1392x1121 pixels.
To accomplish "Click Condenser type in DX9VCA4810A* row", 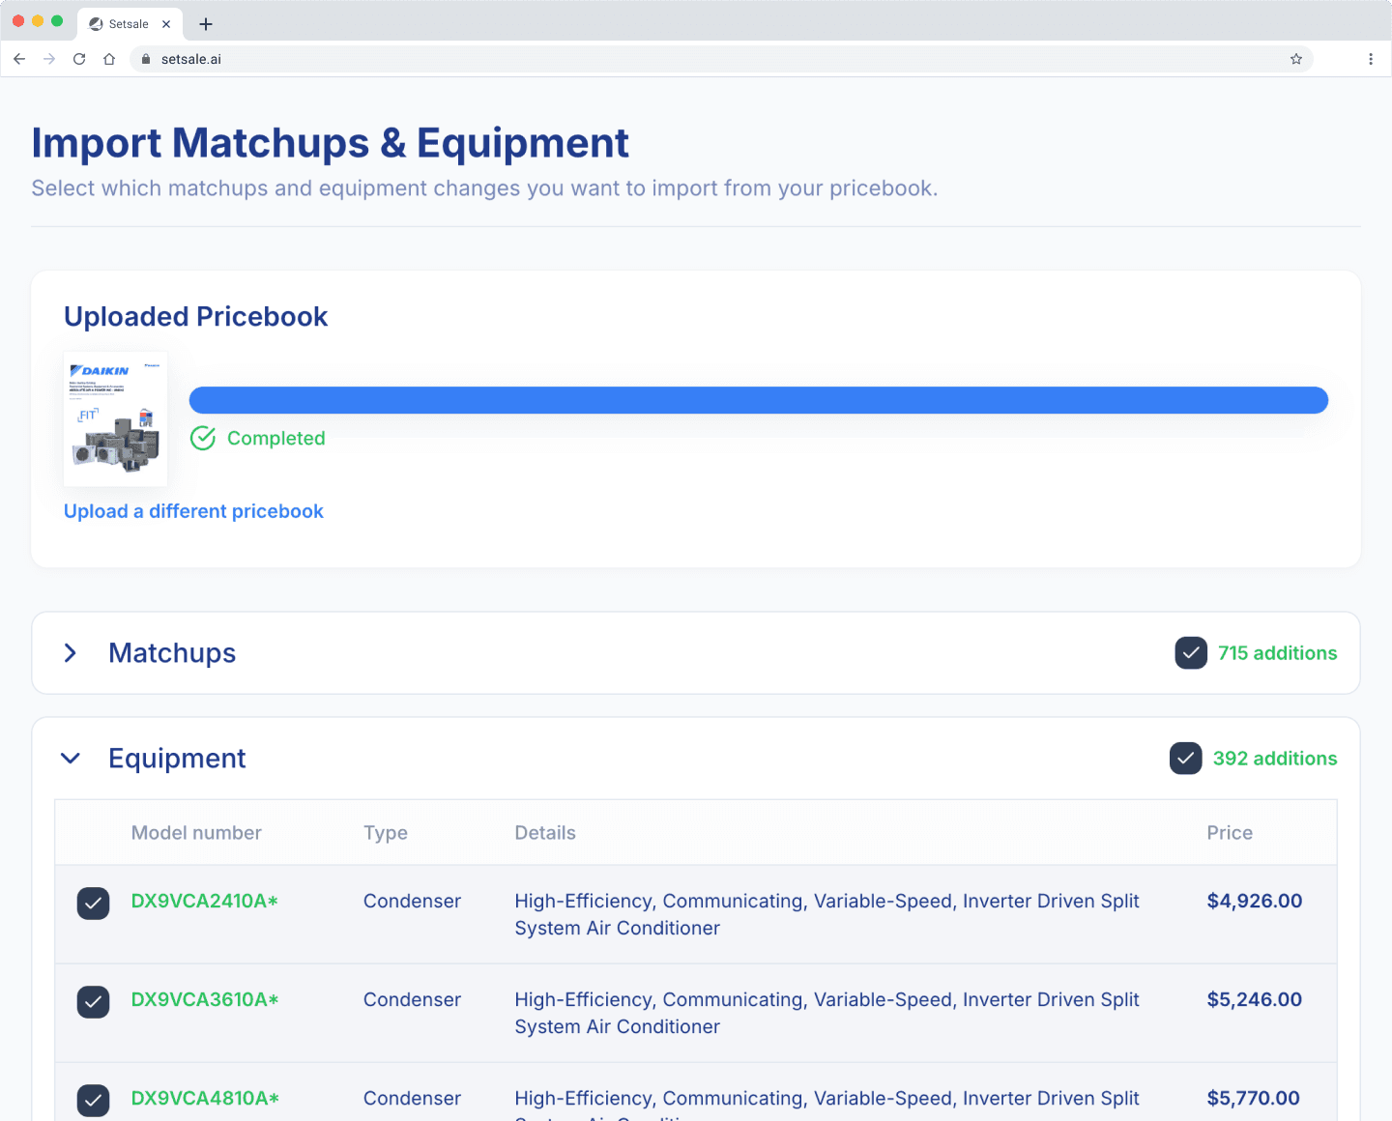I will tap(412, 1098).
